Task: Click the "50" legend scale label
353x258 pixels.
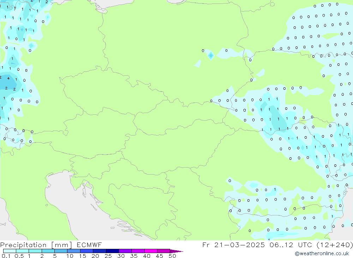Action: 172,256
